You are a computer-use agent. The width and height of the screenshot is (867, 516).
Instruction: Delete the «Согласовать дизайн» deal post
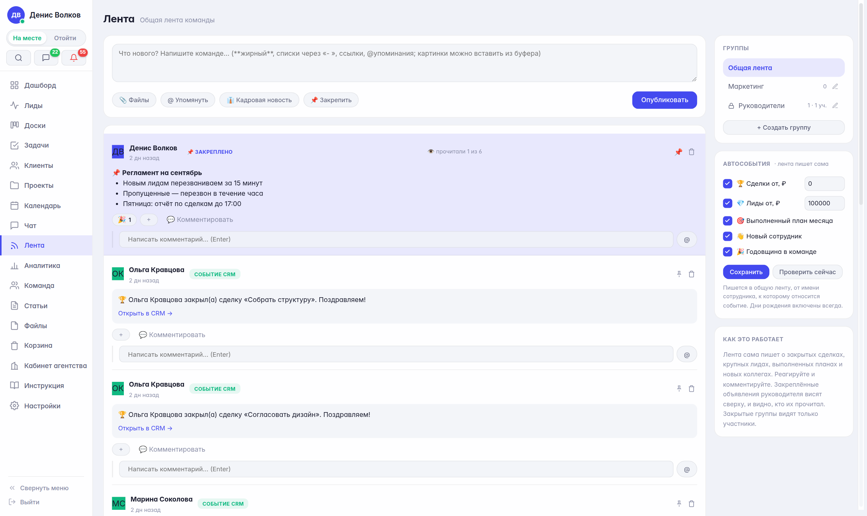[692, 388]
